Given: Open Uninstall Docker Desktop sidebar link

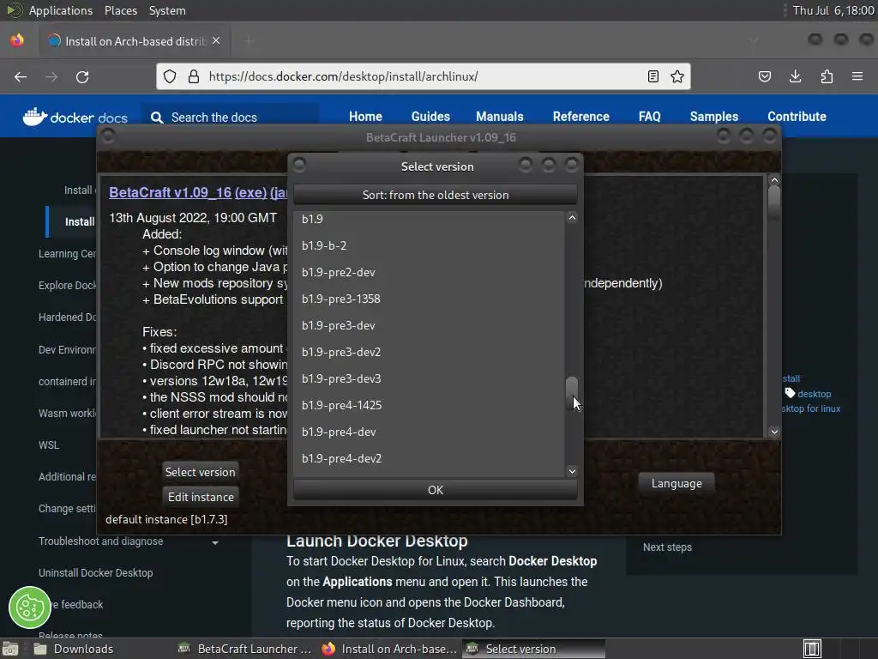Looking at the screenshot, I should click(96, 572).
